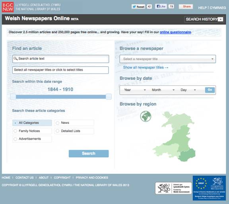This screenshot has height=204, width=229.
Task: Click the magnifier icon in search field
Action: [16, 59]
